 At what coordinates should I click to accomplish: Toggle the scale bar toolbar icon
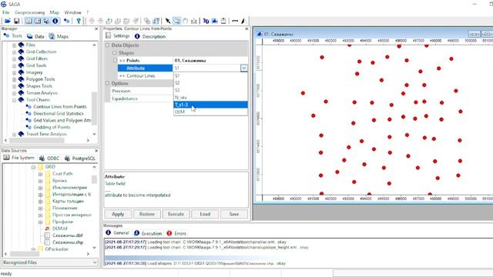tap(235, 21)
